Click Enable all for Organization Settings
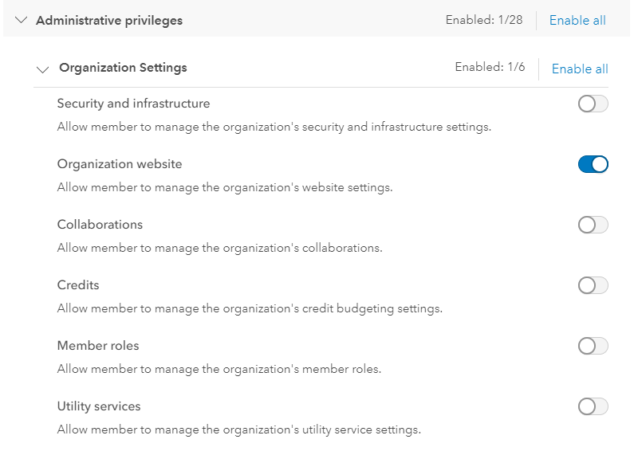The image size is (634, 451). pyautogui.click(x=580, y=69)
